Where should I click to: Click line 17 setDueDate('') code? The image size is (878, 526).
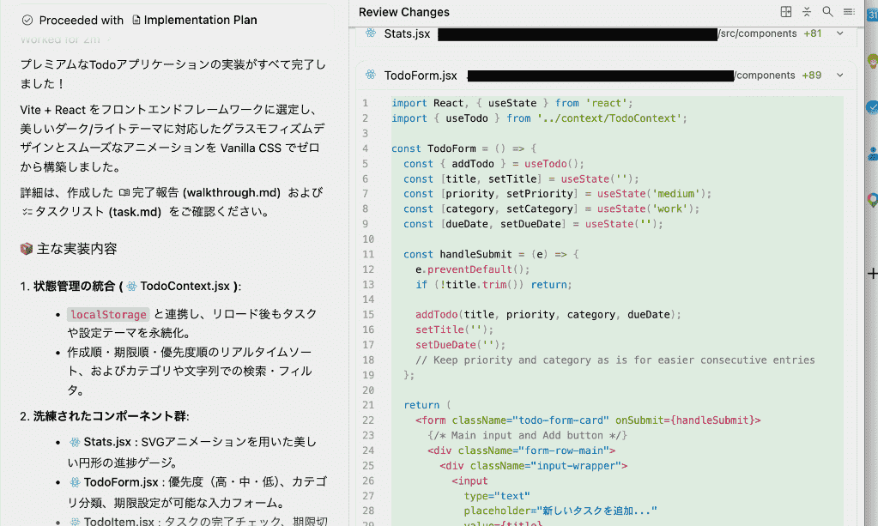tap(460, 345)
